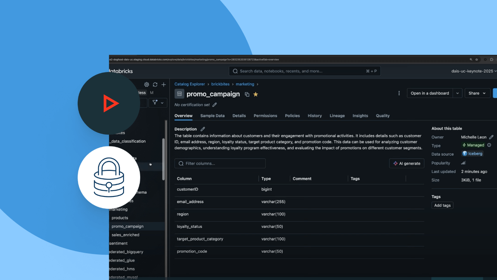Click the AI generate button
This screenshot has width=497, height=280.
pos(407,163)
